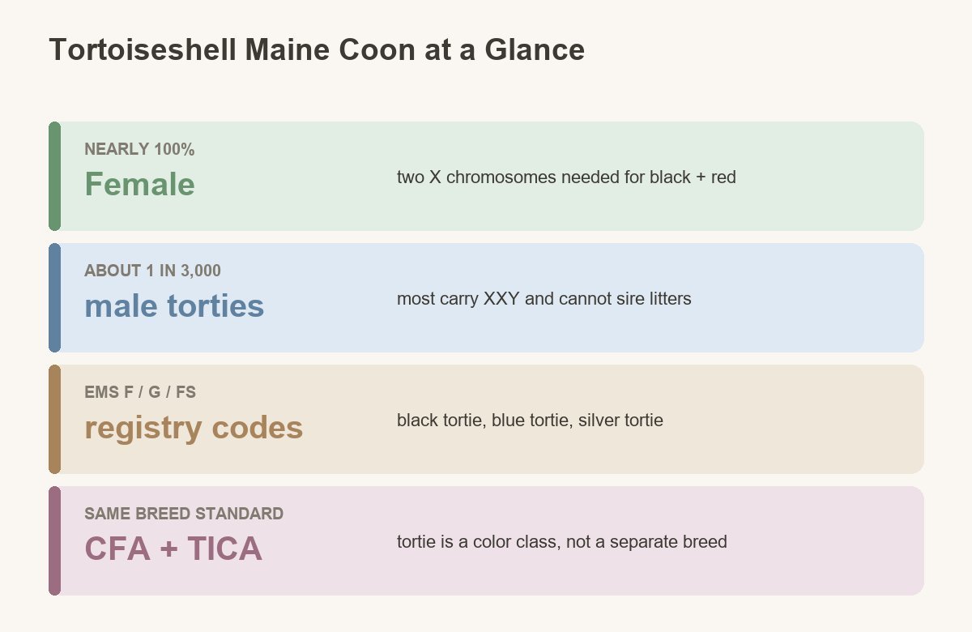Select the green Female card
The width and height of the screenshot is (972, 632).
[486, 176]
